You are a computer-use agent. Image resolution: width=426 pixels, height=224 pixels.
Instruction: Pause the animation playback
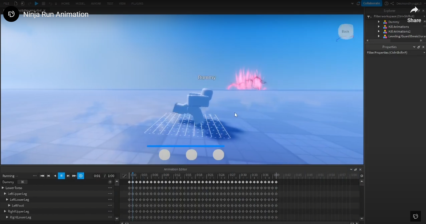61,176
